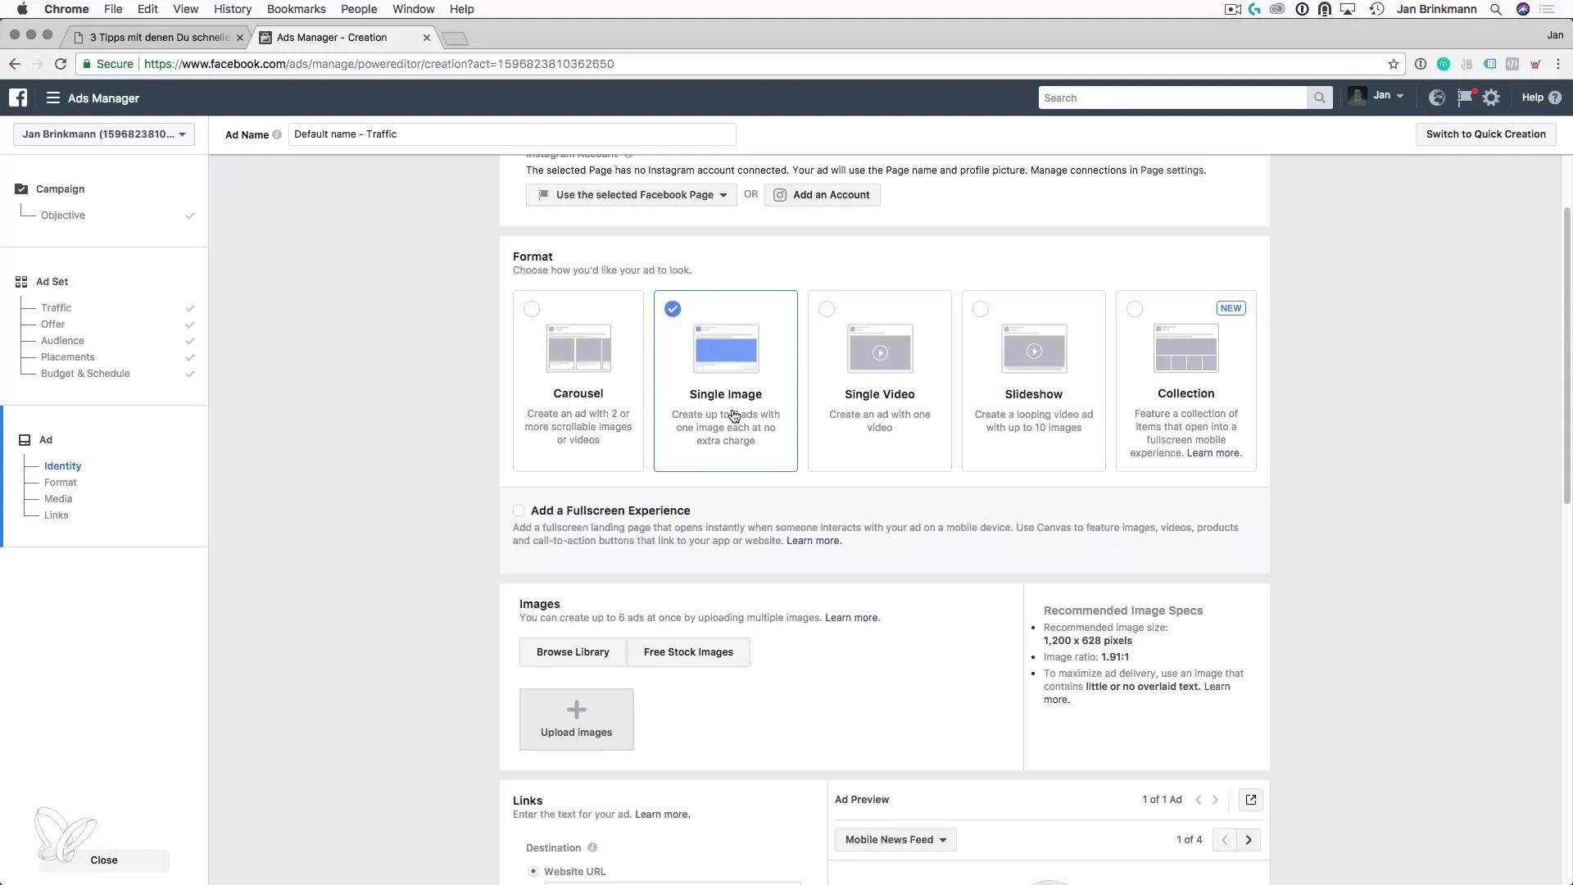
Task: Click the Single Video format illustration
Action: tap(880, 349)
